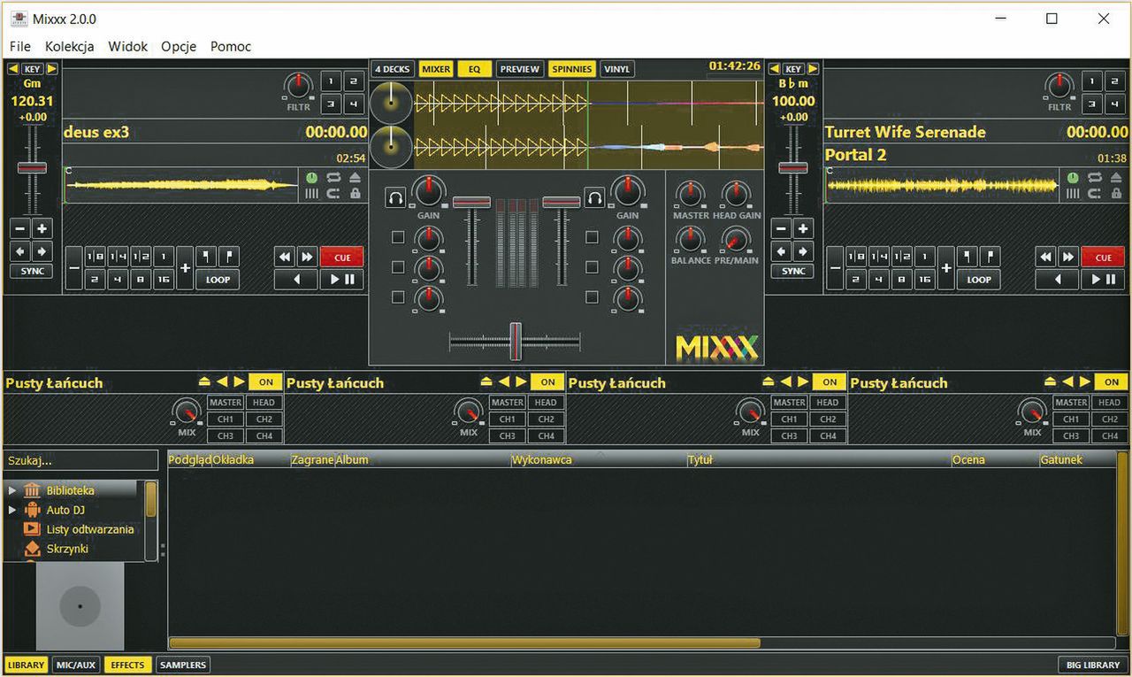Select next chain in first effect unit

point(239,382)
